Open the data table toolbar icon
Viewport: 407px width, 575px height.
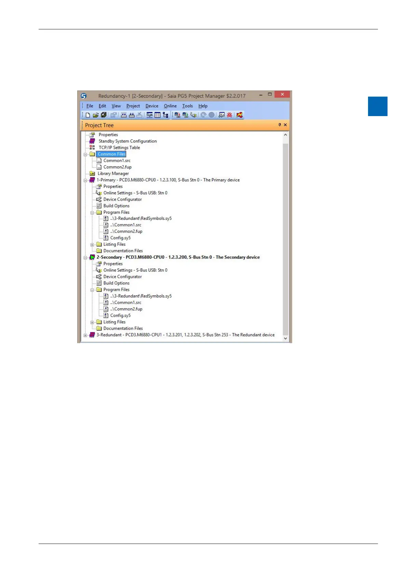click(158, 115)
